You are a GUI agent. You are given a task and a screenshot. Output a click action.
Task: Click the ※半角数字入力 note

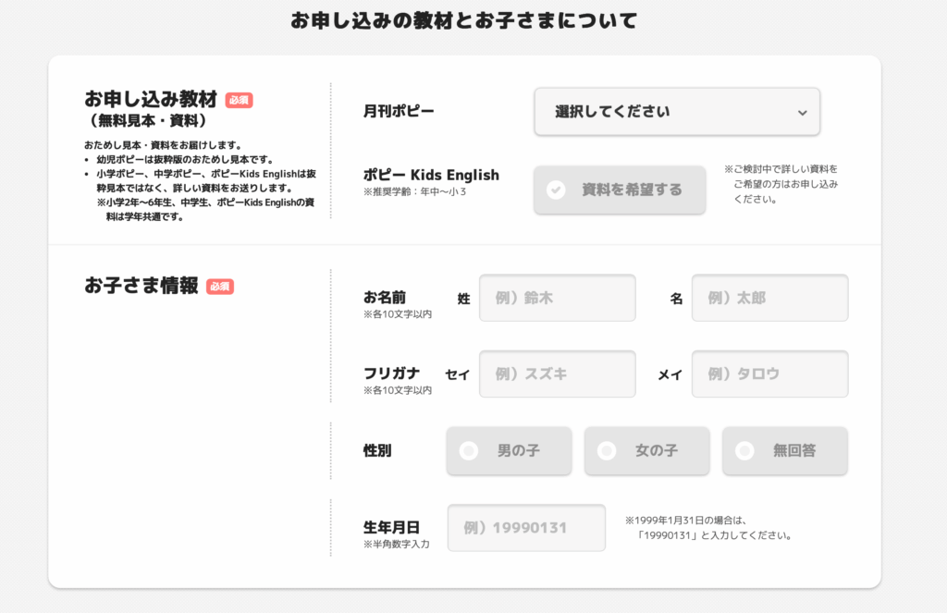click(x=397, y=545)
